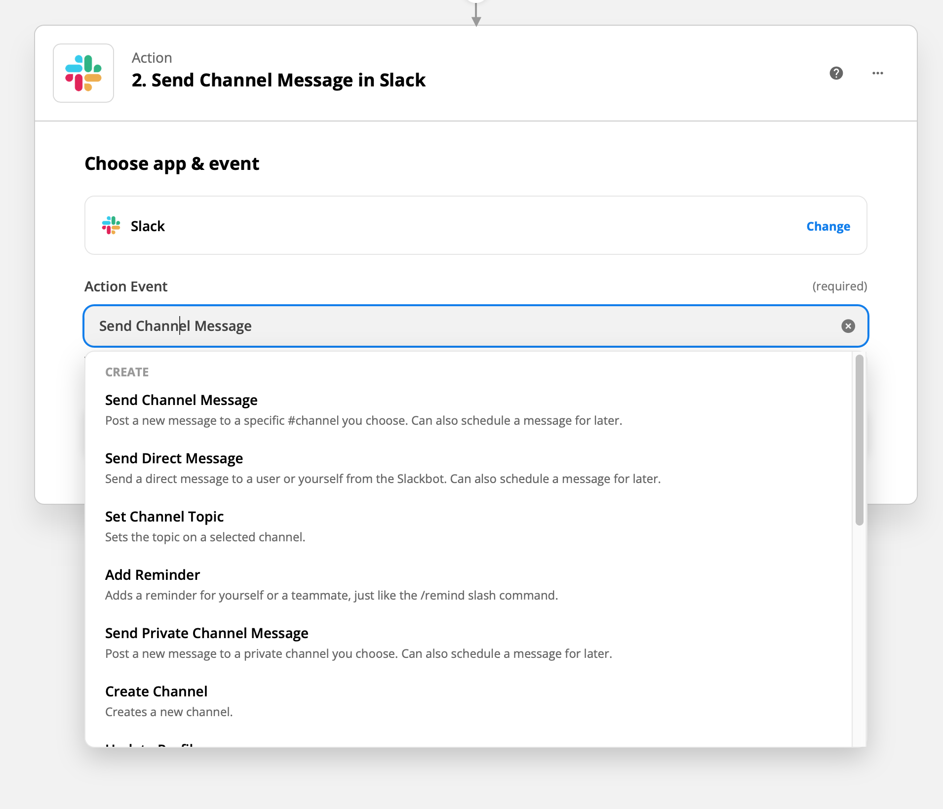Select Send Channel Message from the dropdown
This screenshot has height=809, width=943.
181,400
